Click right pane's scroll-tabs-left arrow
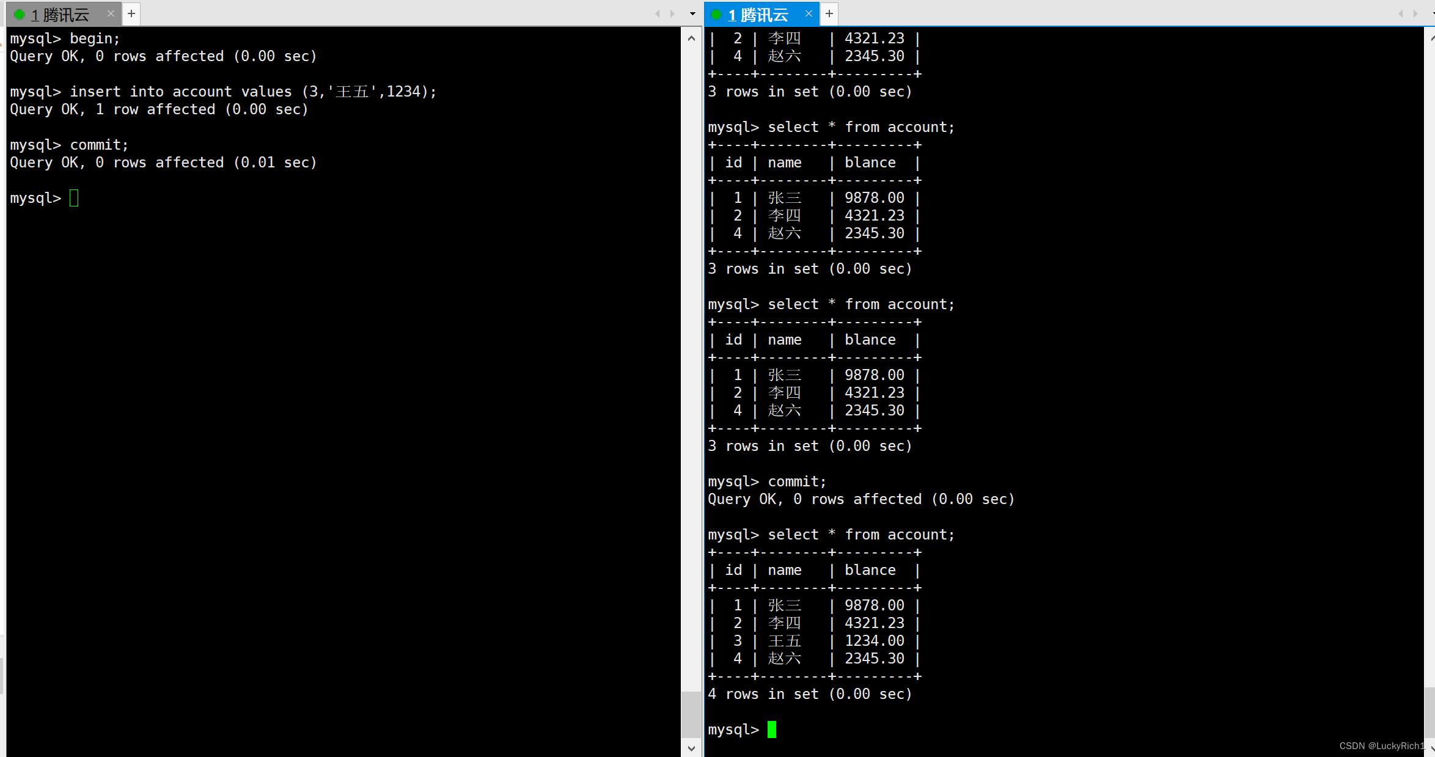This screenshot has width=1435, height=757. (1401, 13)
